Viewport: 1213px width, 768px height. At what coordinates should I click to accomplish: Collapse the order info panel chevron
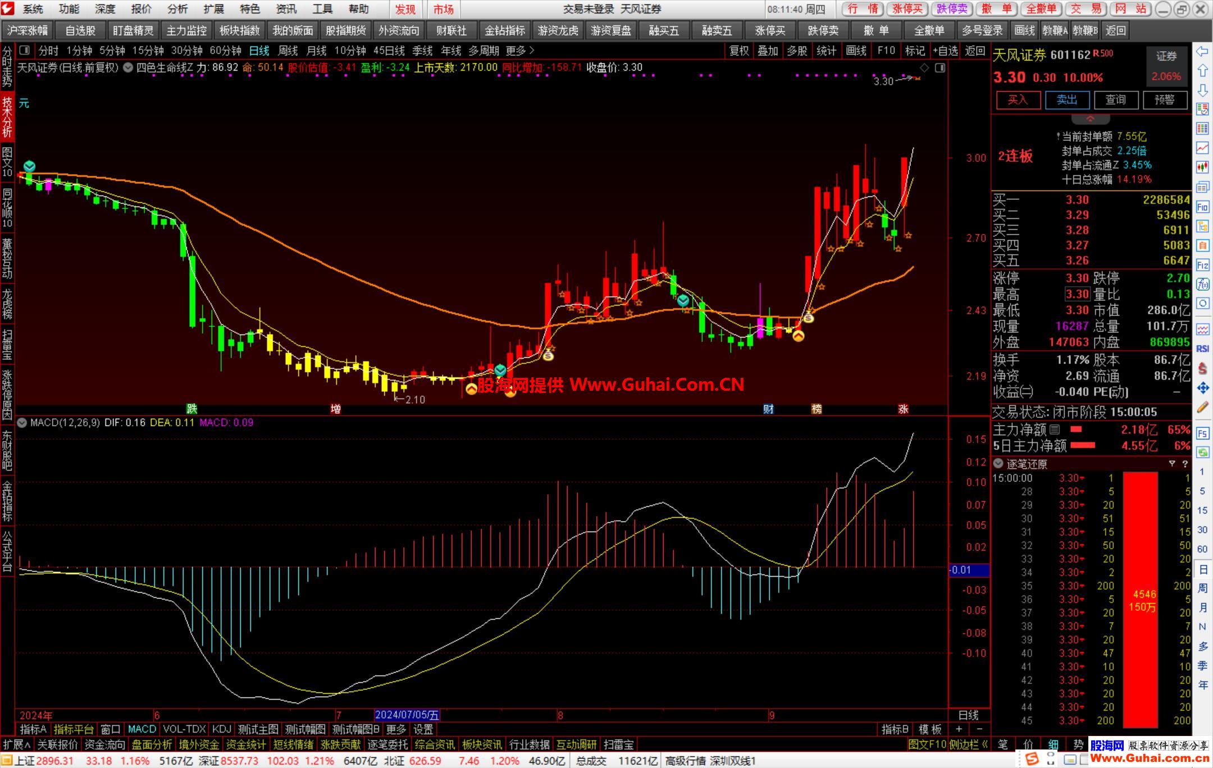1090,119
